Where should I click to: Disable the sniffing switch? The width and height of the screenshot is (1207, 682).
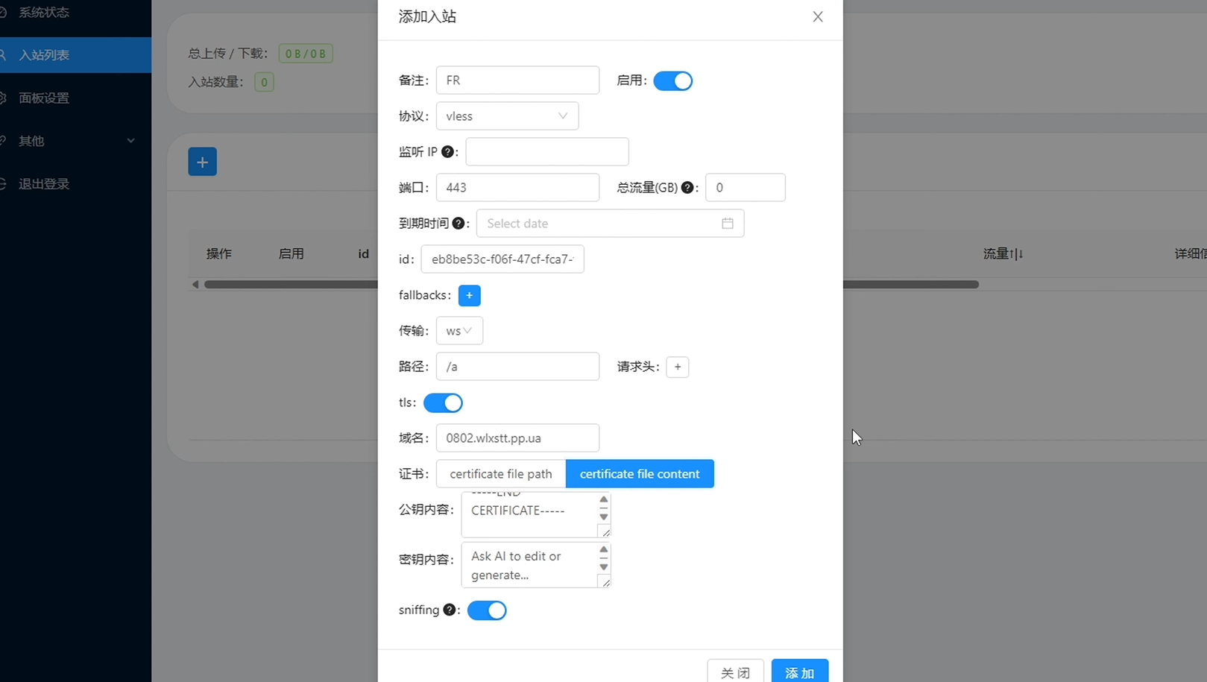pyautogui.click(x=487, y=610)
